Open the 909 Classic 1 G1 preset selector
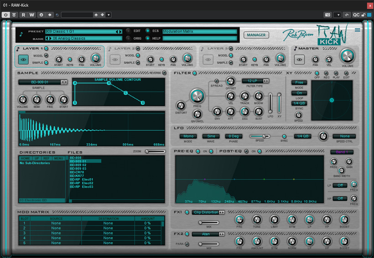Image resolution: width=374 pixels, height=258 pixels. pyautogui.click(x=83, y=31)
